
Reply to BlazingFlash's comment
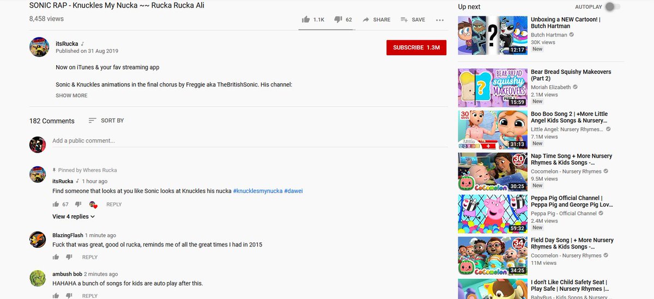(x=90, y=257)
